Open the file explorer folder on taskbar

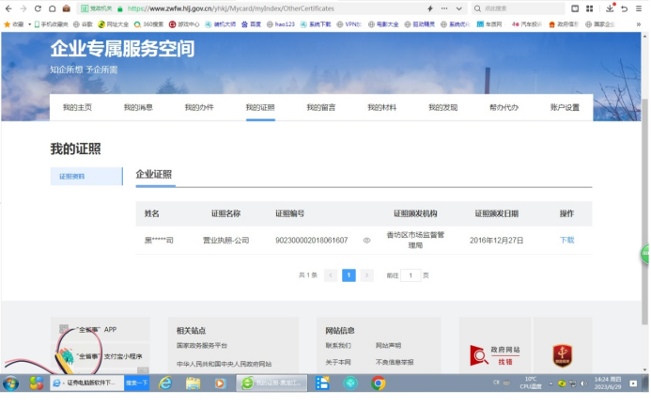pyautogui.click(x=193, y=384)
